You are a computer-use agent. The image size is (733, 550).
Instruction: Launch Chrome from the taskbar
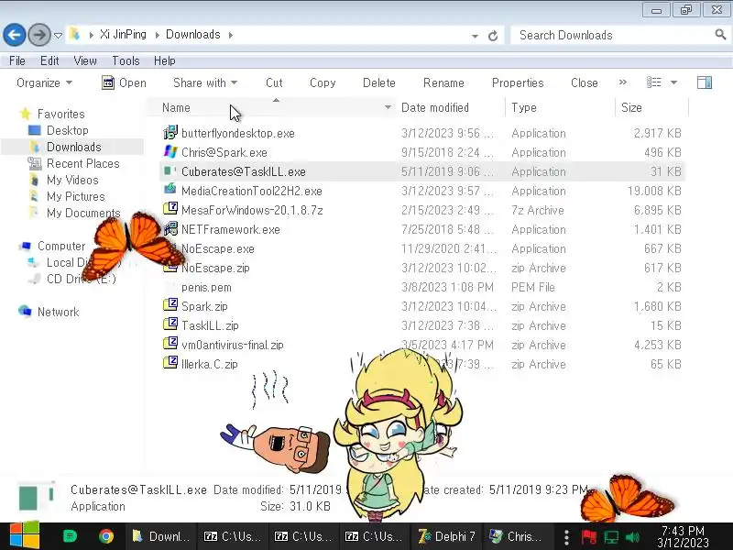click(106, 536)
